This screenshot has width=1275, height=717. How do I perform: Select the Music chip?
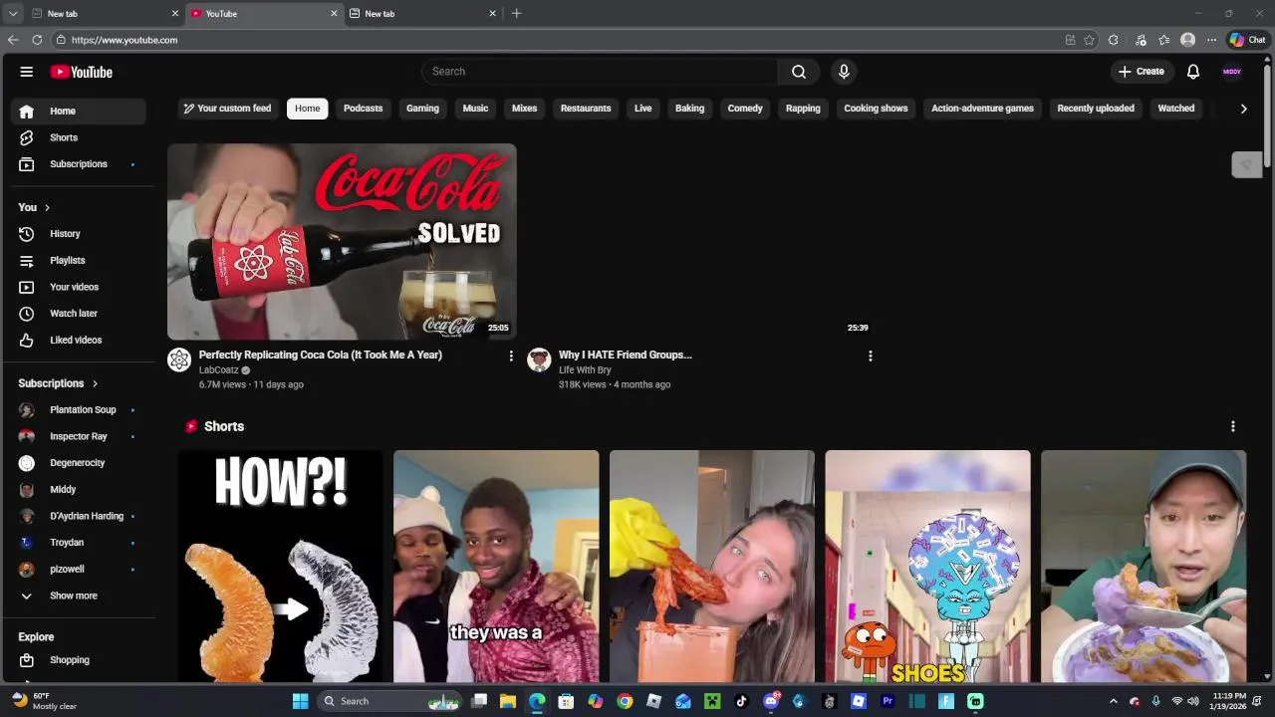[475, 109]
